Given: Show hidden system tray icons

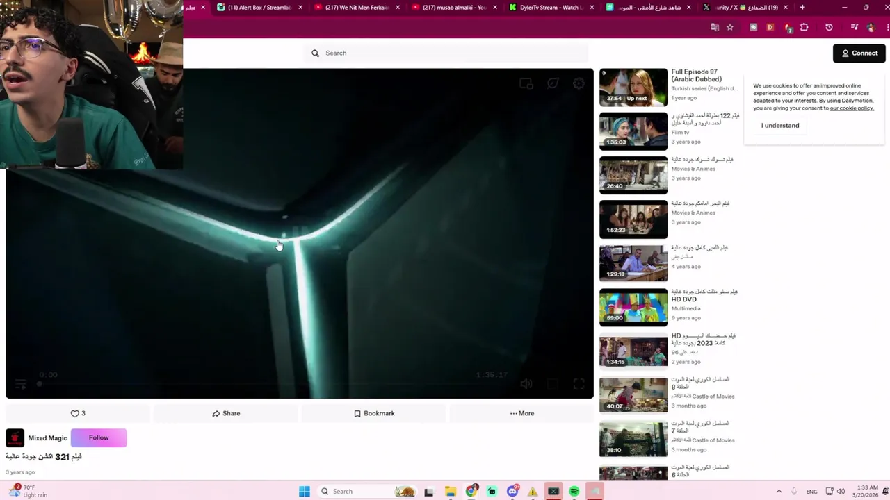Looking at the screenshot, I should [779, 492].
